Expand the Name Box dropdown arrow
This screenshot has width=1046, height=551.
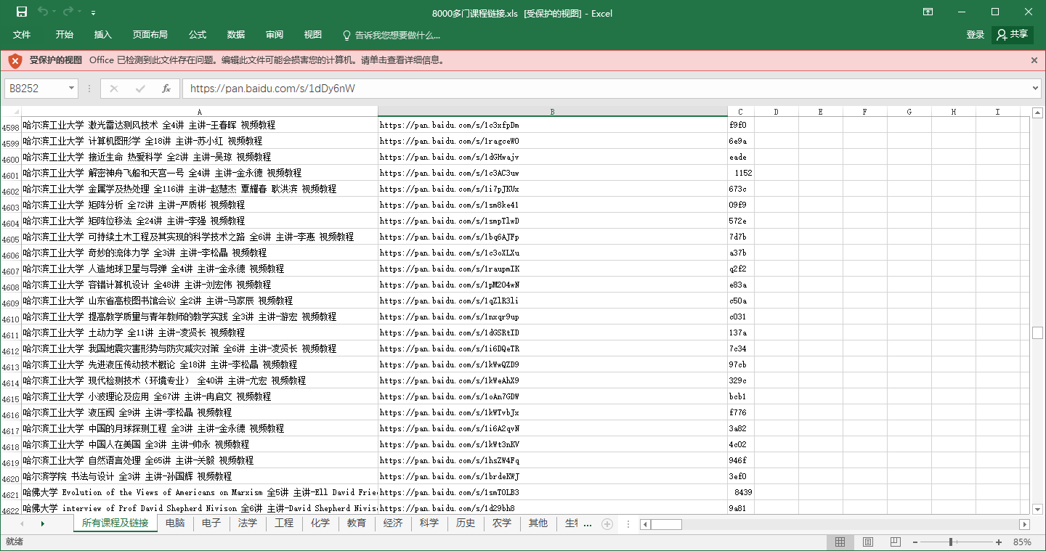click(71, 89)
